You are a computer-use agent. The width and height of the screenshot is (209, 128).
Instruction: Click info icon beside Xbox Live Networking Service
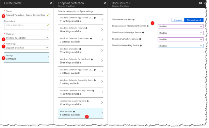[x=141, y=45]
